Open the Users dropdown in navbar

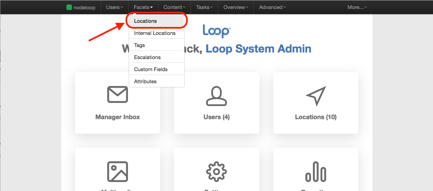(114, 7)
